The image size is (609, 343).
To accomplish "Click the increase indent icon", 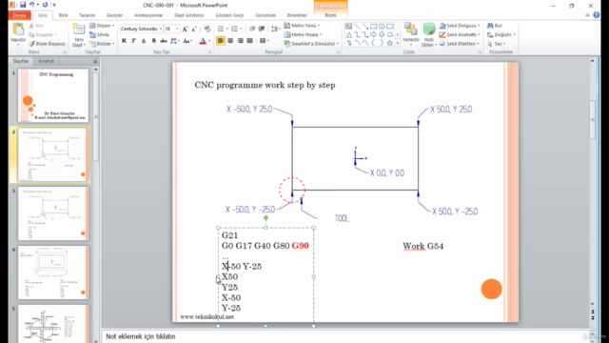I will tap(262, 29).
